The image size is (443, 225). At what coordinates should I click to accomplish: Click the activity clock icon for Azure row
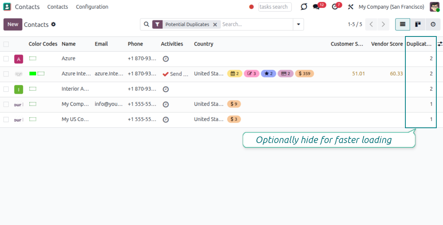[x=166, y=59]
